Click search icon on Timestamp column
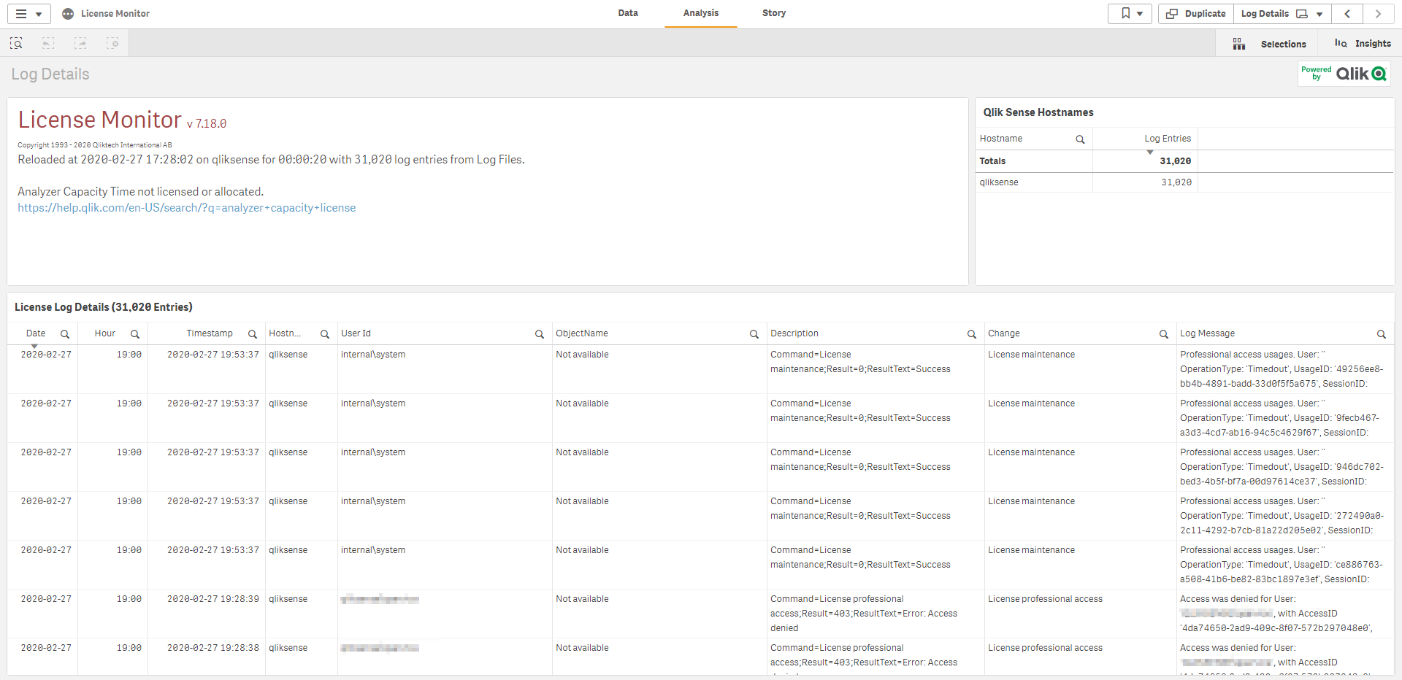This screenshot has width=1402, height=680. coord(252,334)
